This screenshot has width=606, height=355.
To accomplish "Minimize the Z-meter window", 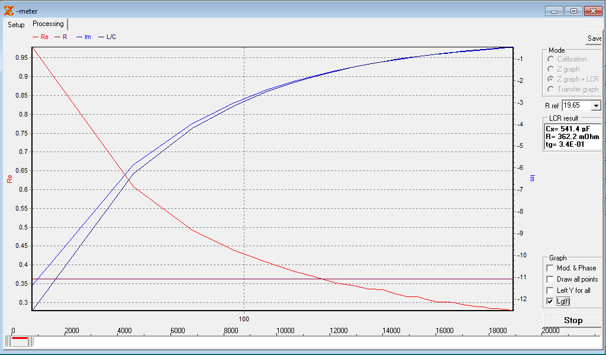I will pos(554,11).
